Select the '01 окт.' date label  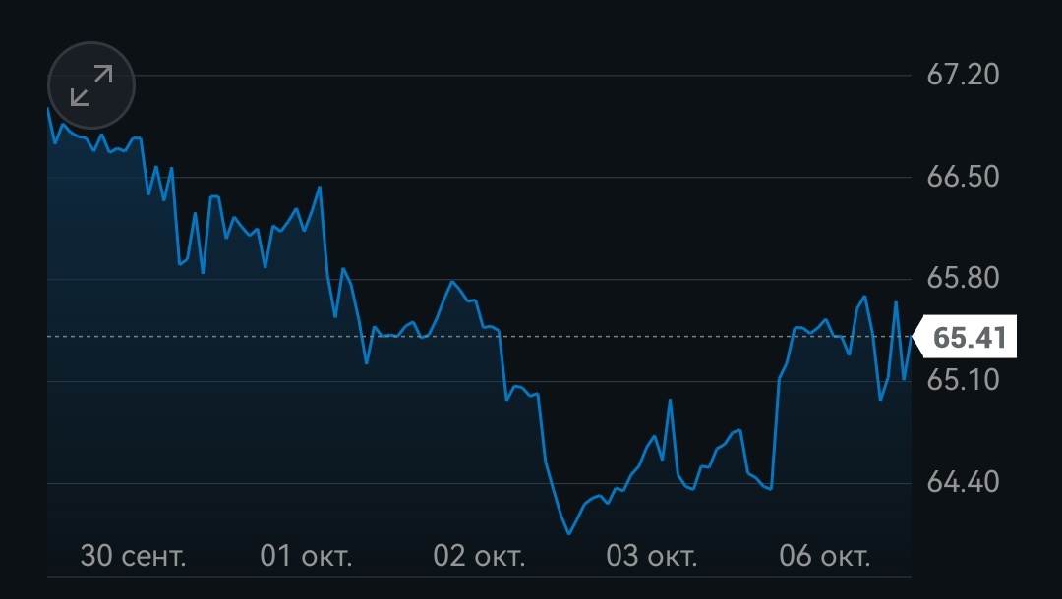click(306, 556)
